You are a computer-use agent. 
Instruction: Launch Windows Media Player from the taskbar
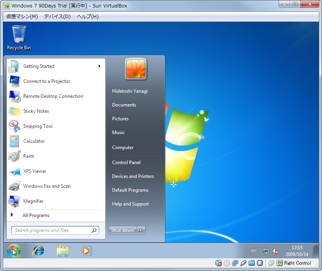tap(87, 250)
